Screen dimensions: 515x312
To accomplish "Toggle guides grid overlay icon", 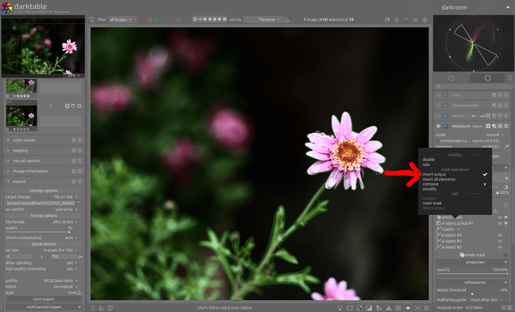I will tap(399, 308).
